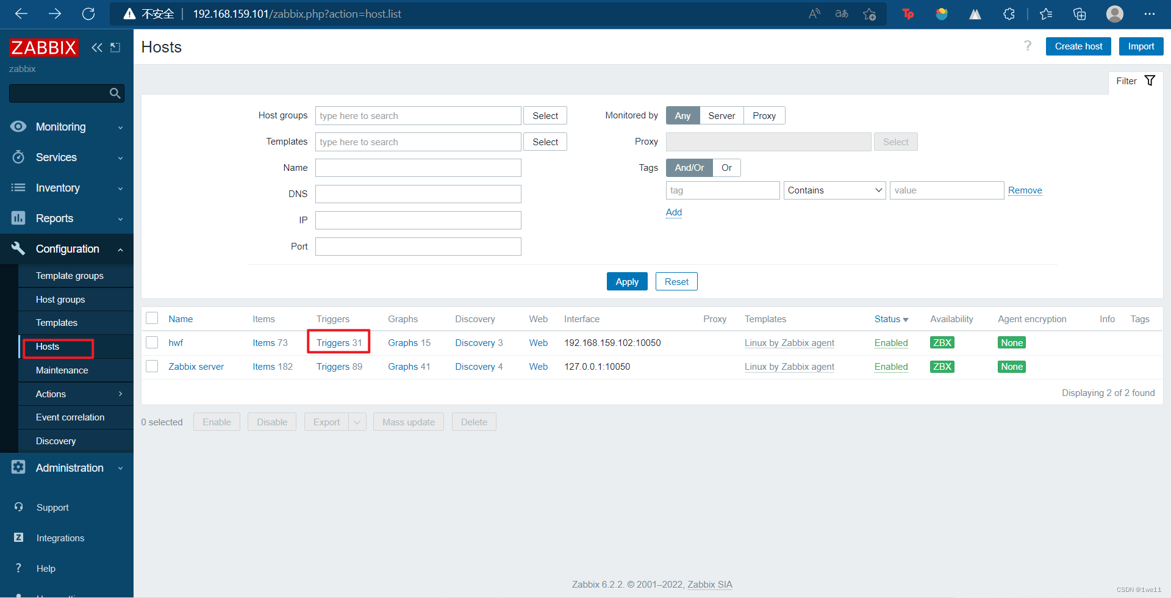Open the browser extensions puzzle icon
The width and height of the screenshot is (1171, 598).
[x=1009, y=14]
